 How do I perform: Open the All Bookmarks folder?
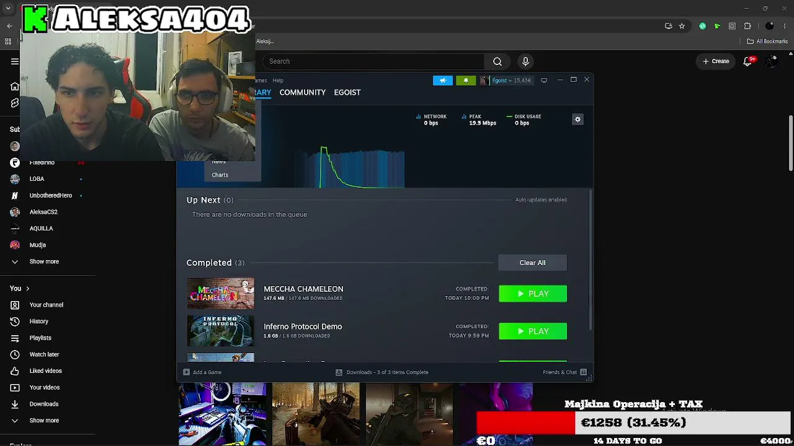point(767,42)
